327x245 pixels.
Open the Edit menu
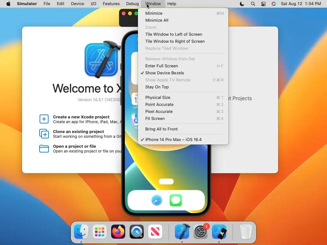[60, 4]
